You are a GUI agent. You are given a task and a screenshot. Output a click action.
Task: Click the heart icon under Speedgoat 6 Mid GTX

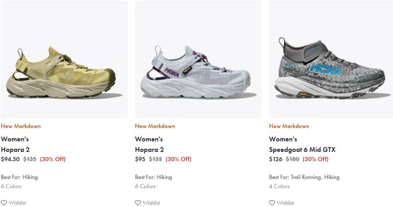[272, 203]
